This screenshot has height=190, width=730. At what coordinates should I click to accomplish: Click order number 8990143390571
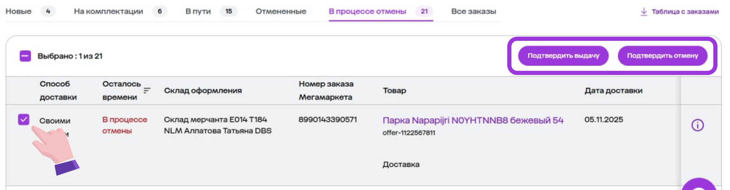[x=327, y=120]
